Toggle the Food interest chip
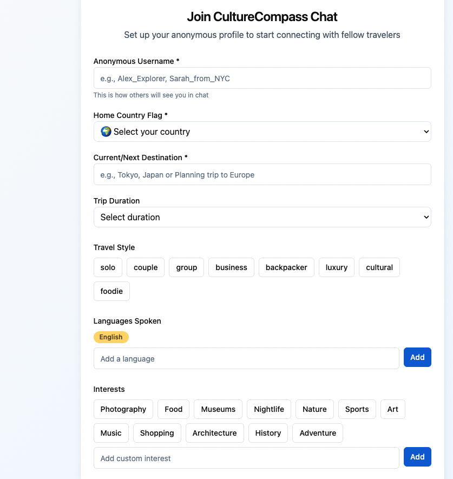Screen dimensions: 453x479 174,409
